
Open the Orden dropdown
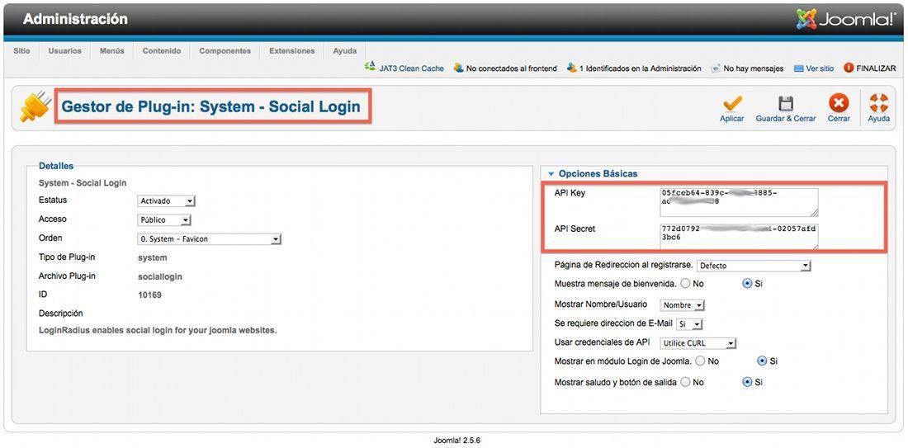pos(209,239)
